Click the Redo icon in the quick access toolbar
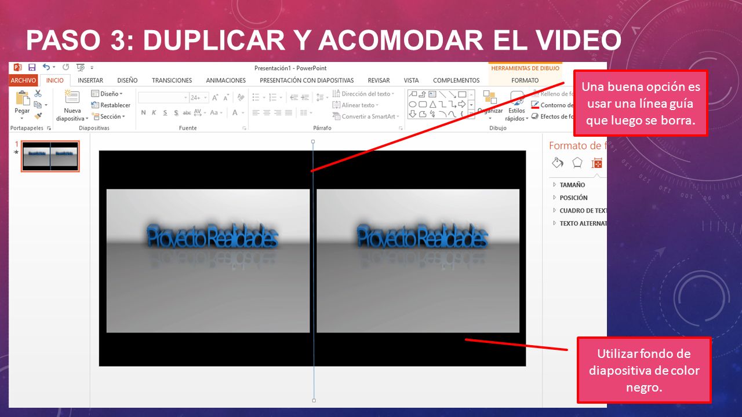 pos(66,67)
